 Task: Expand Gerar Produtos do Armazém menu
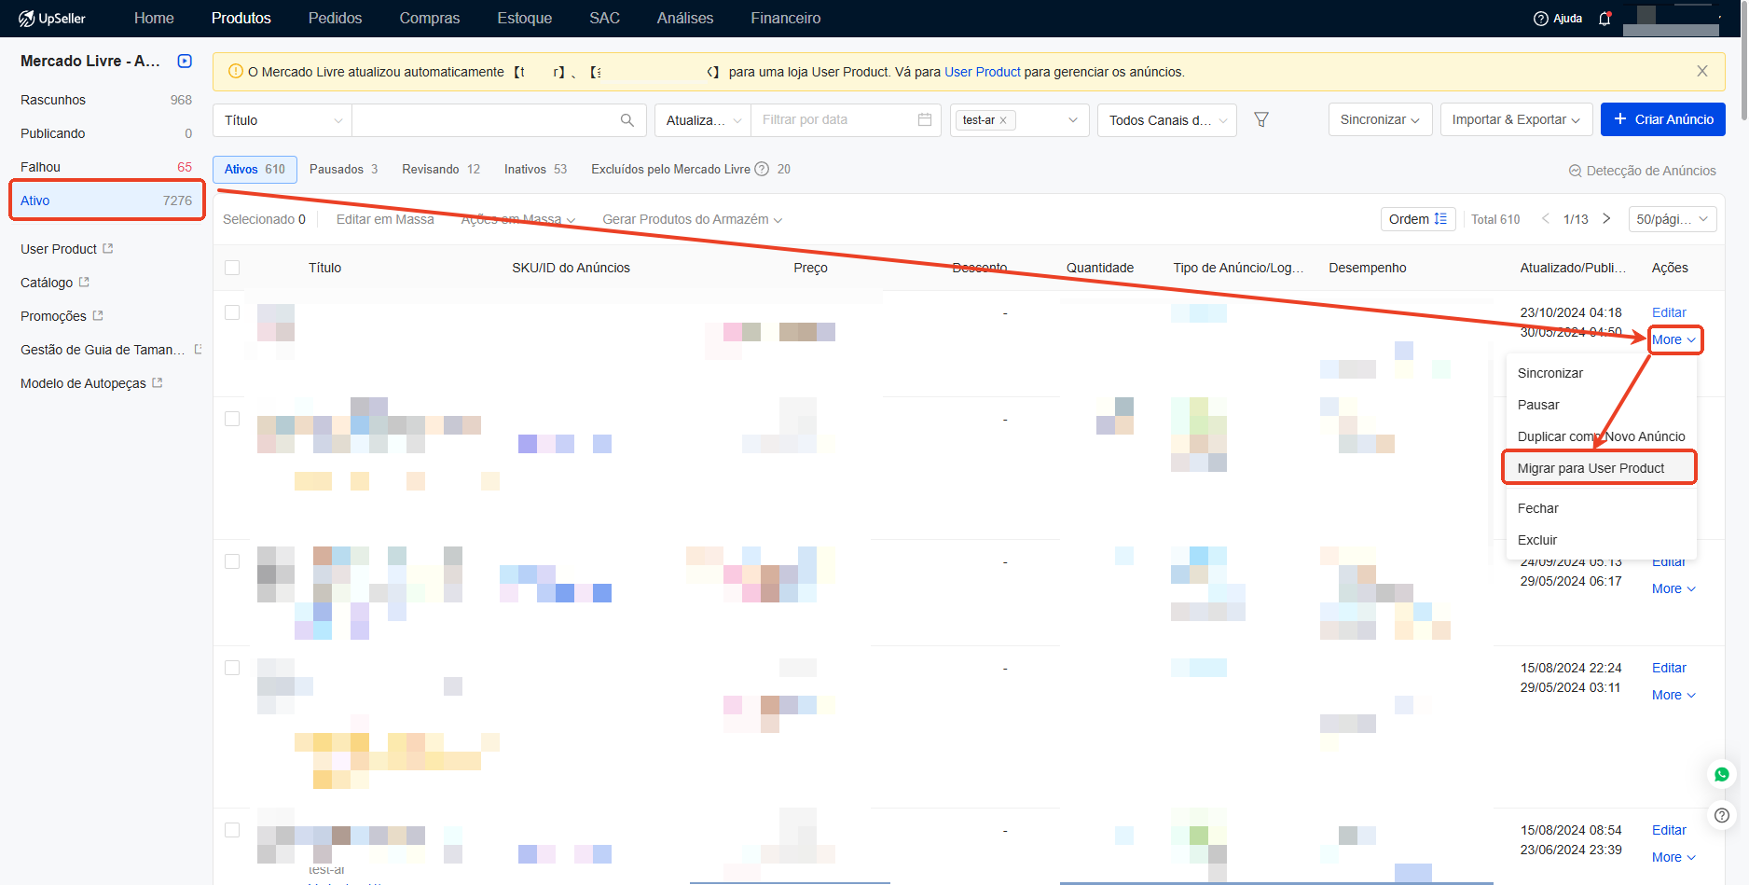point(692,219)
